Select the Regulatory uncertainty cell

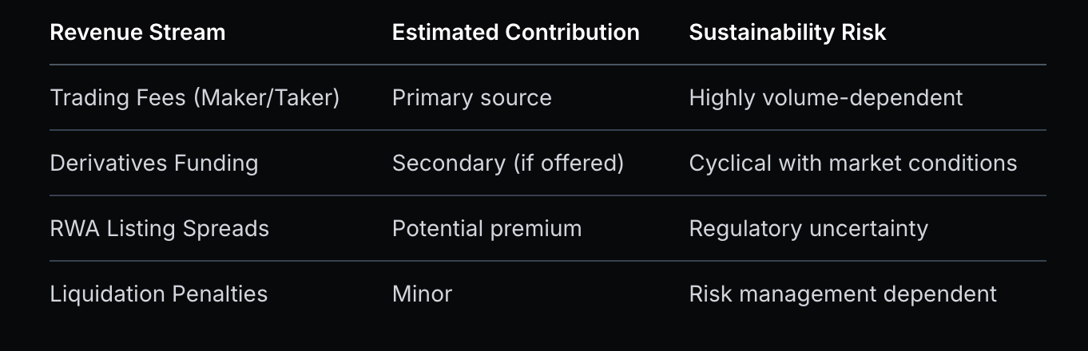point(808,228)
